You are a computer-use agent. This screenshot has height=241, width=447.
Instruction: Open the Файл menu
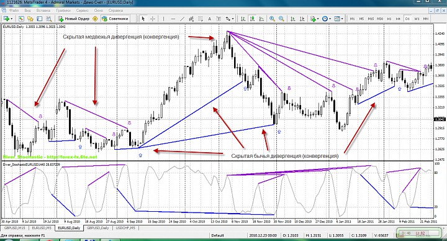click(x=14, y=11)
